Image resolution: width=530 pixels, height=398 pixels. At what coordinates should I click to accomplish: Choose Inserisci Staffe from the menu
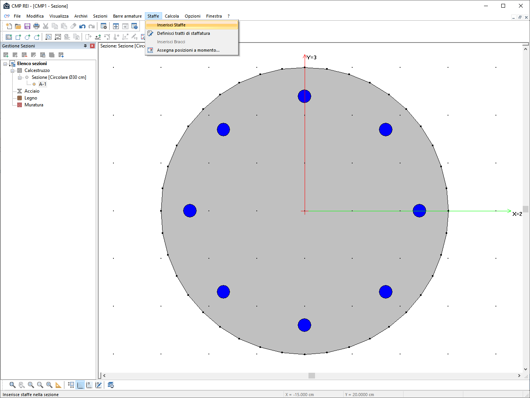pos(192,25)
